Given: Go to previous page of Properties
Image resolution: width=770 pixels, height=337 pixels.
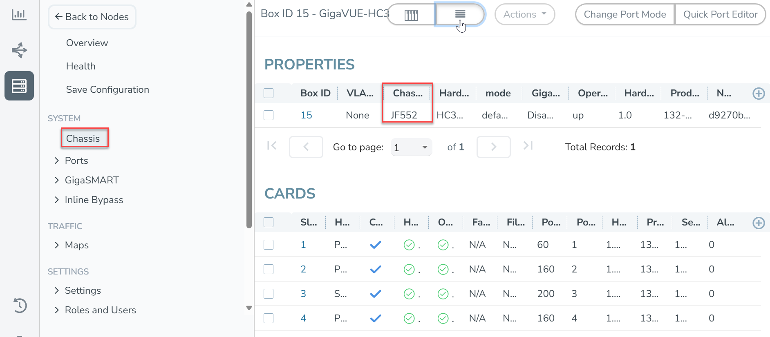Looking at the screenshot, I should pos(306,147).
